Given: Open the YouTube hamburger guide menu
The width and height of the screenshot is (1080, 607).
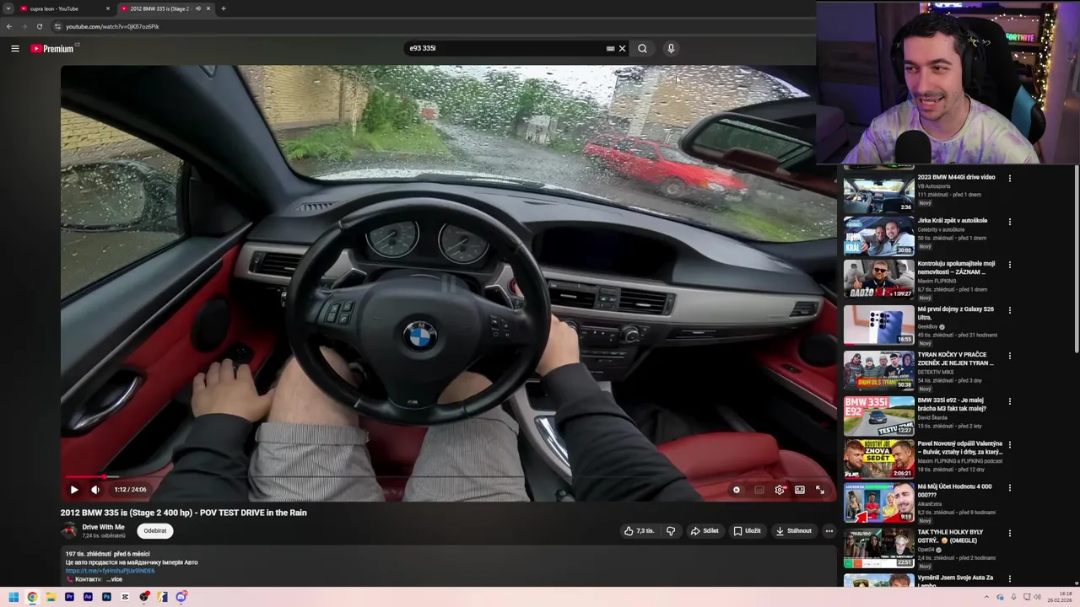Looking at the screenshot, I should coord(15,49).
